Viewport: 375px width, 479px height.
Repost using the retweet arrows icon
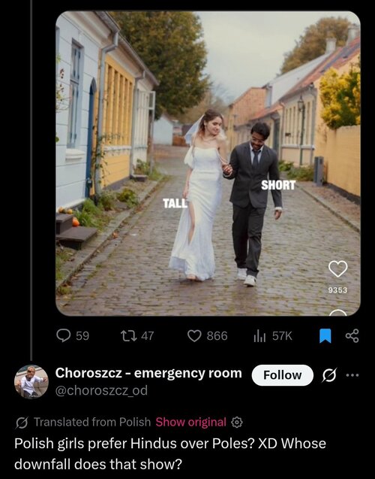coord(129,335)
